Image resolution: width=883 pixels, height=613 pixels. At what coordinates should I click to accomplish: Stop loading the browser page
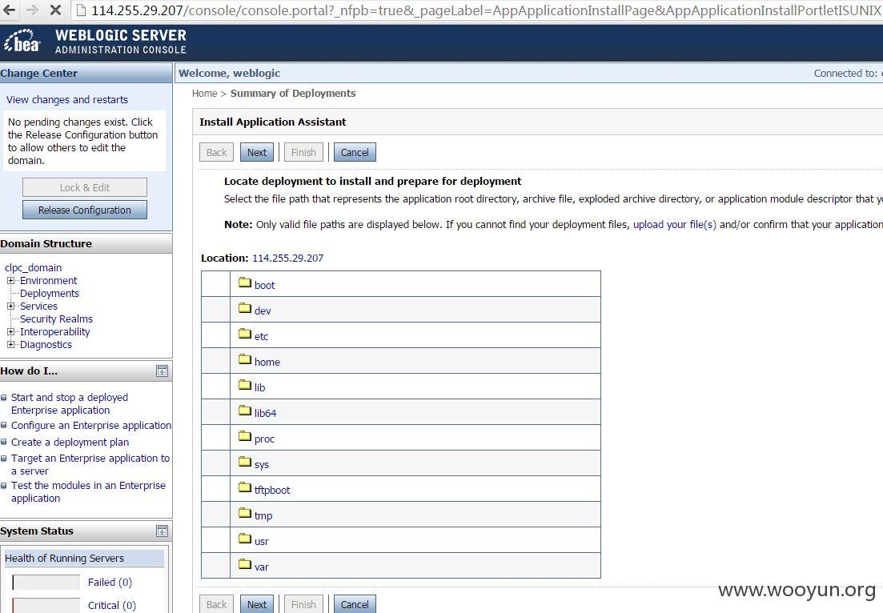point(55,10)
